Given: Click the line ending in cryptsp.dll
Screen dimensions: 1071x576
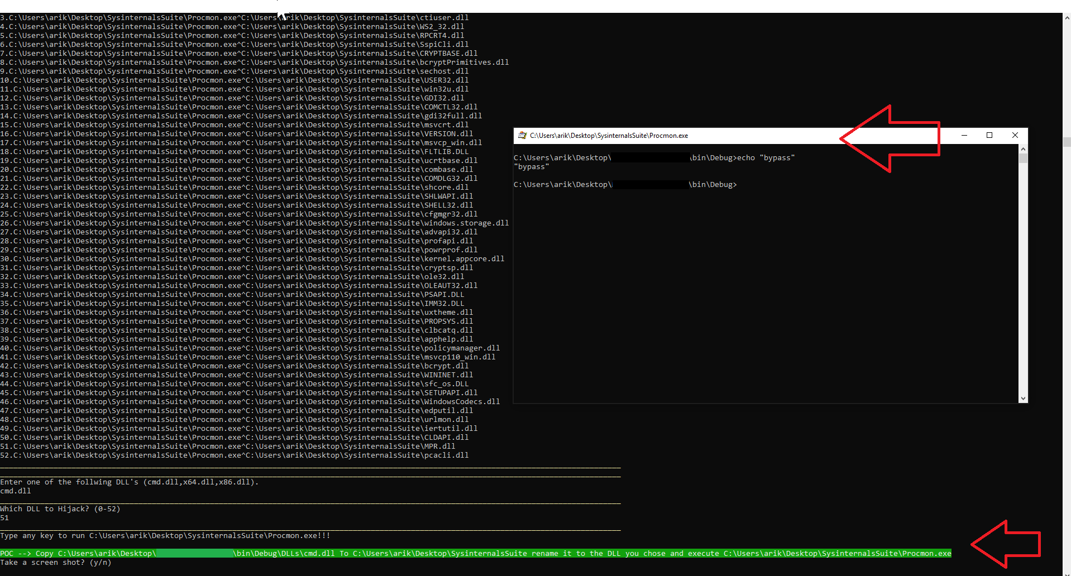Looking at the screenshot, I should click(x=237, y=268).
